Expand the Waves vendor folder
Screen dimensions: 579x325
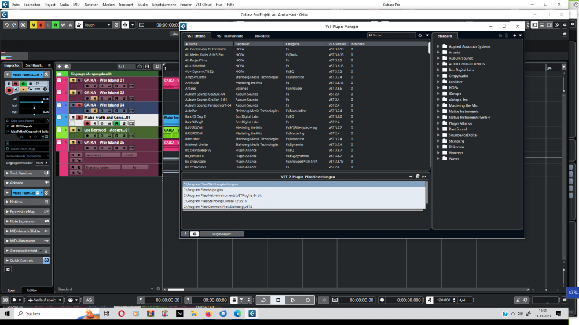(439, 159)
